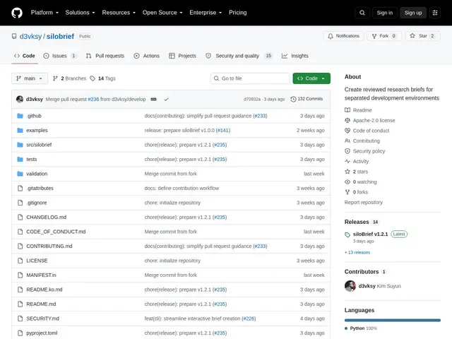Switch to the Actions tab
The width and height of the screenshot is (452, 339).
click(146, 56)
